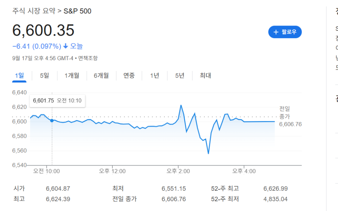The height and width of the screenshot is (211, 338).
Task: Click the −6.41 (0.097%) change value
Action: point(37,46)
